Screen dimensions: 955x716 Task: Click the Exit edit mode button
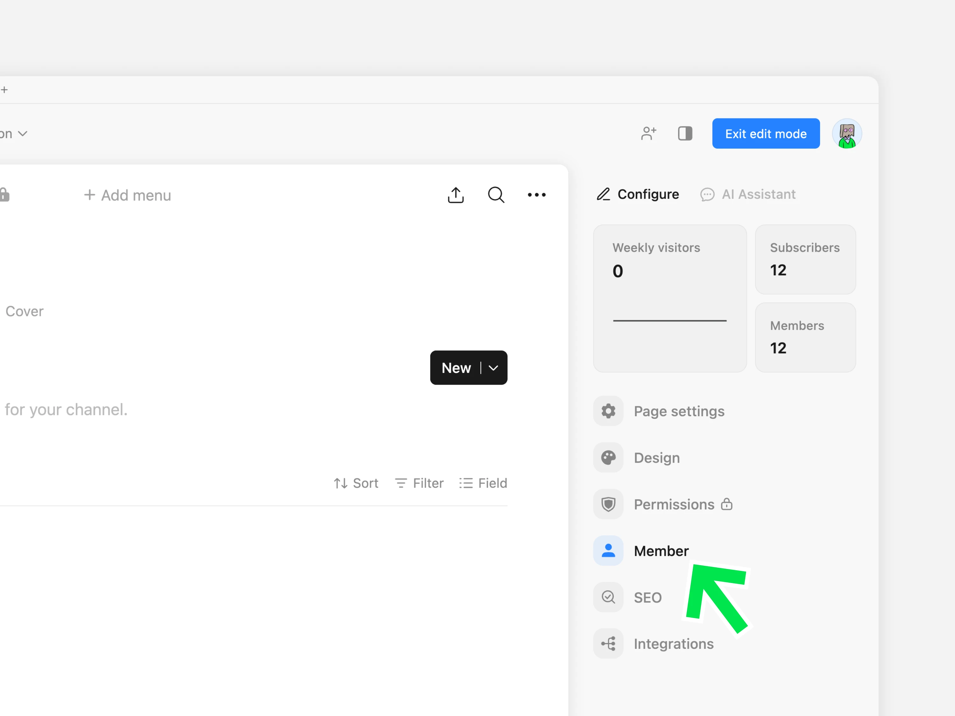tap(766, 133)
